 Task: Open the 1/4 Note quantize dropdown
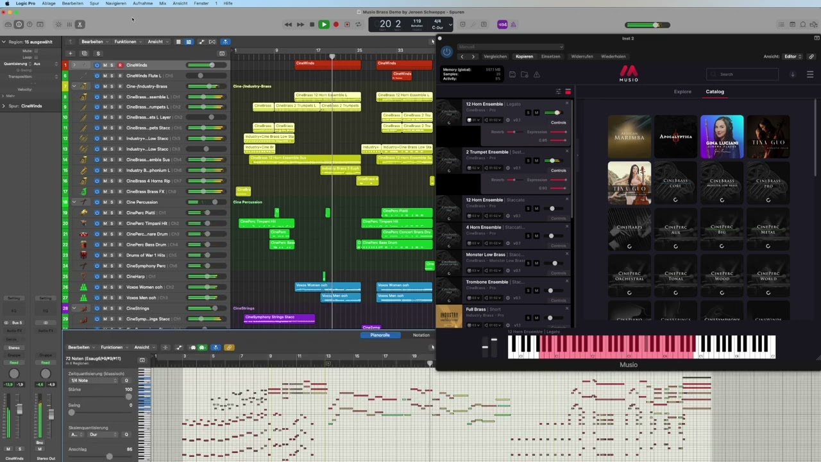(x=94, y=381)
